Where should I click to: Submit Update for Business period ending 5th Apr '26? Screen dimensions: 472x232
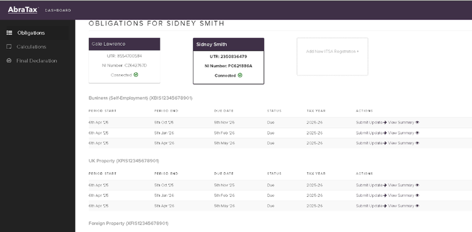pos(371,143)
